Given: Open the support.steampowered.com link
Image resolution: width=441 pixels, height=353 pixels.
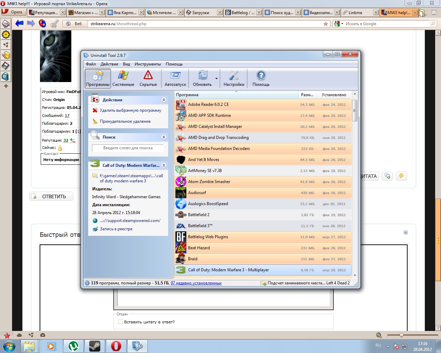Looking at the screenshot, I should 130,221.
